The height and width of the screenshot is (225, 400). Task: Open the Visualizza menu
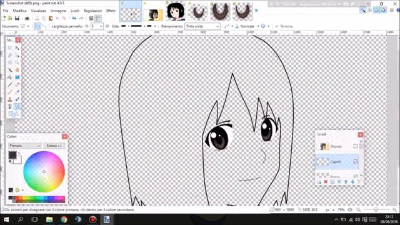[39, 11]
